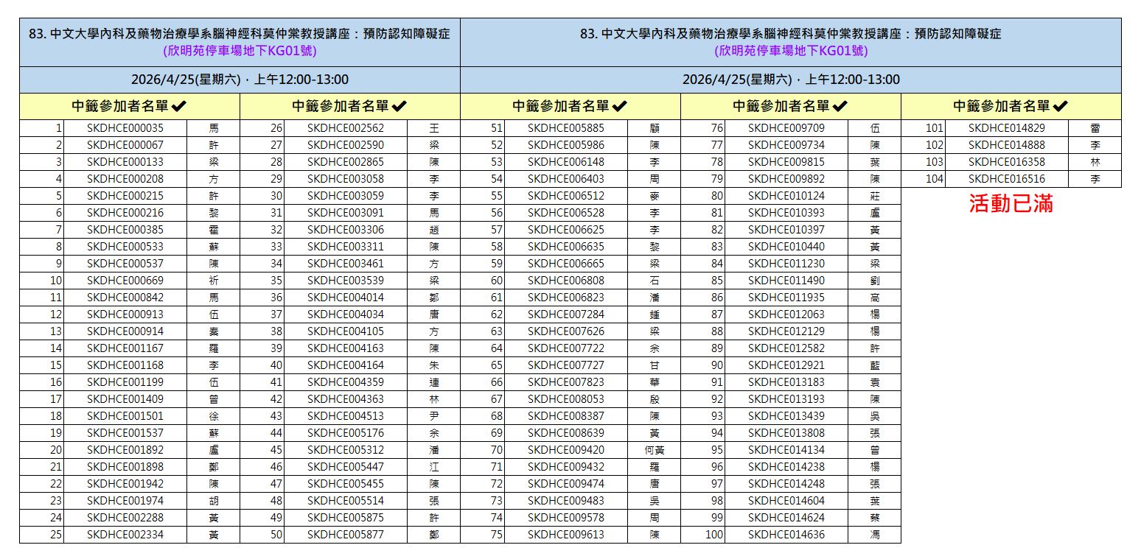Select the cell SKDHCE000035

[x=125, y=128]
